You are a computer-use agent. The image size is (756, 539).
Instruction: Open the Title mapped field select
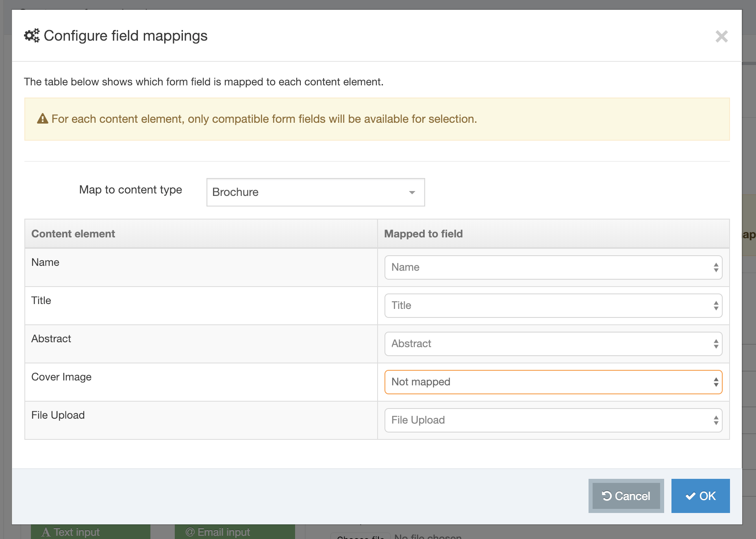553,306
